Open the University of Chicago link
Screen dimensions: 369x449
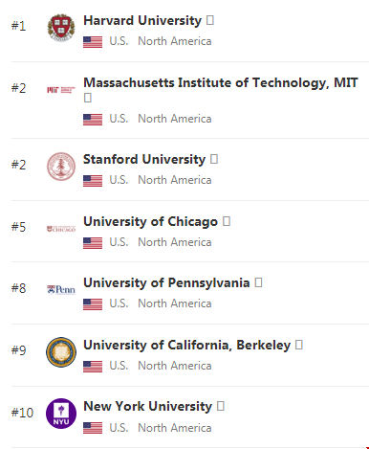click(150, 222)
